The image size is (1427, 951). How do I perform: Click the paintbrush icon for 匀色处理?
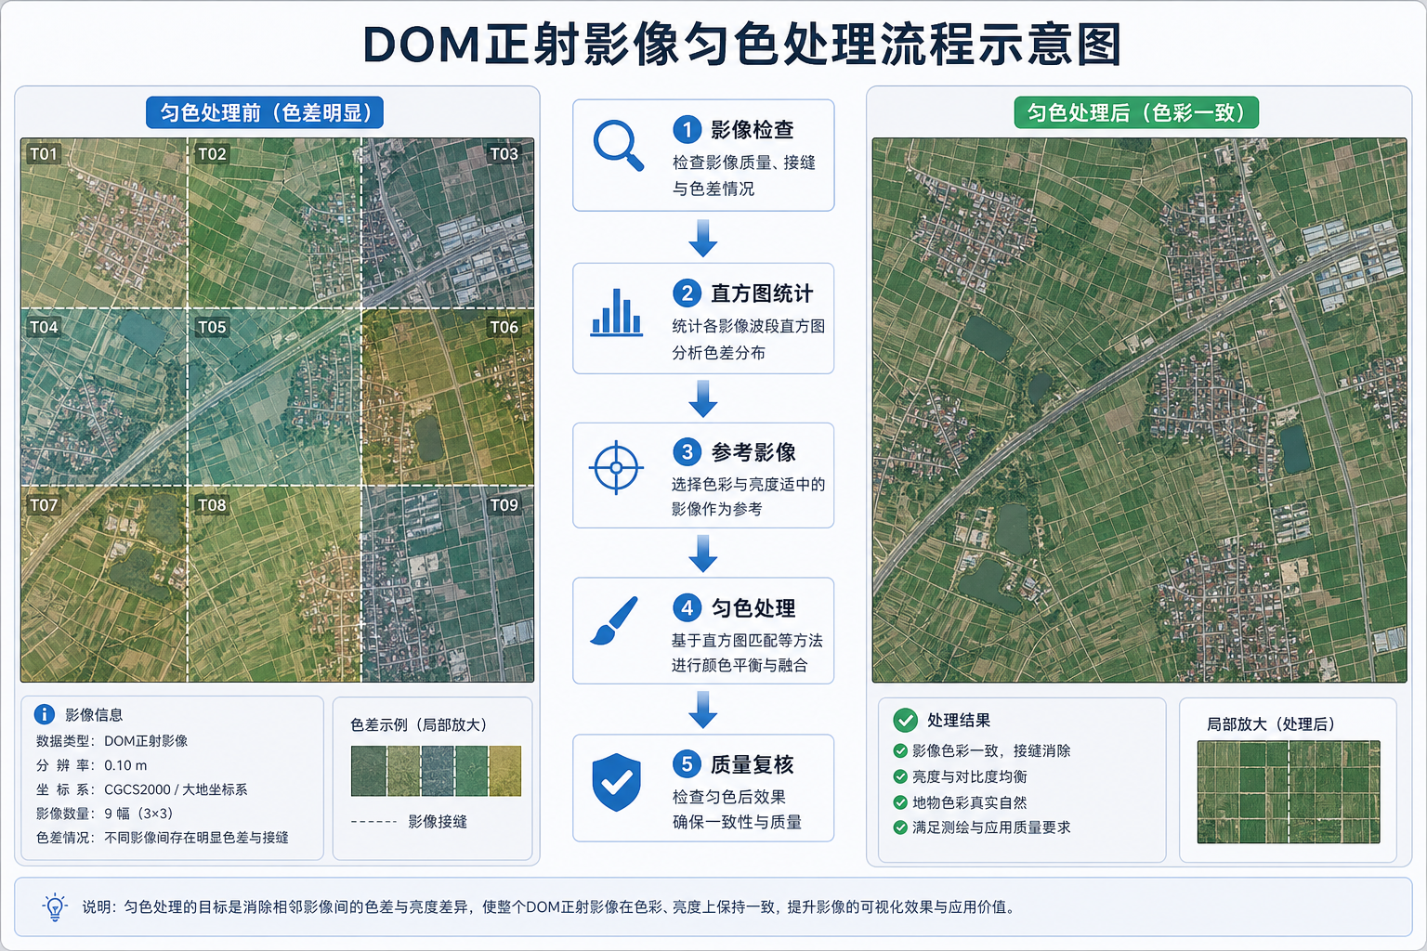[615, 621]
